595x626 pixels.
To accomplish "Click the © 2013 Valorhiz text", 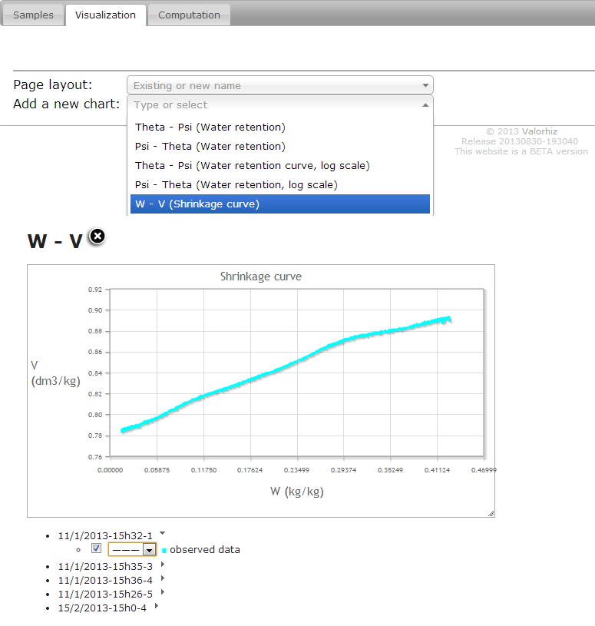I will click(x=521, y=131).
